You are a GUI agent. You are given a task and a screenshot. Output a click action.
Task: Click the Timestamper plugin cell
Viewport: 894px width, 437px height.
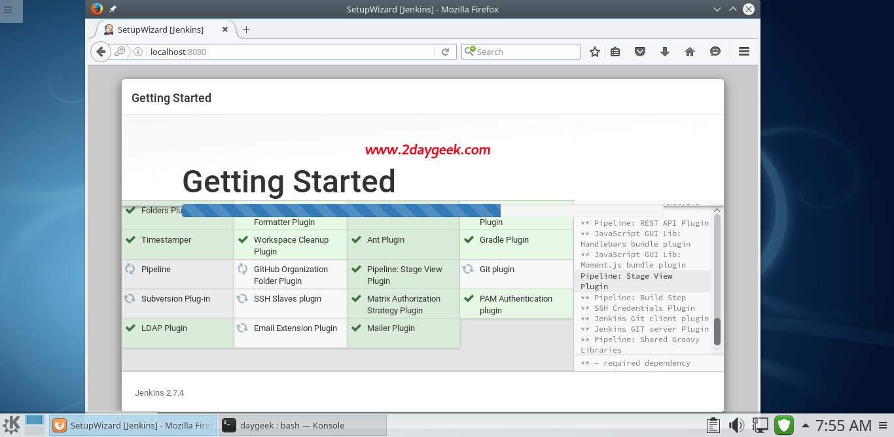coord(178,245)
